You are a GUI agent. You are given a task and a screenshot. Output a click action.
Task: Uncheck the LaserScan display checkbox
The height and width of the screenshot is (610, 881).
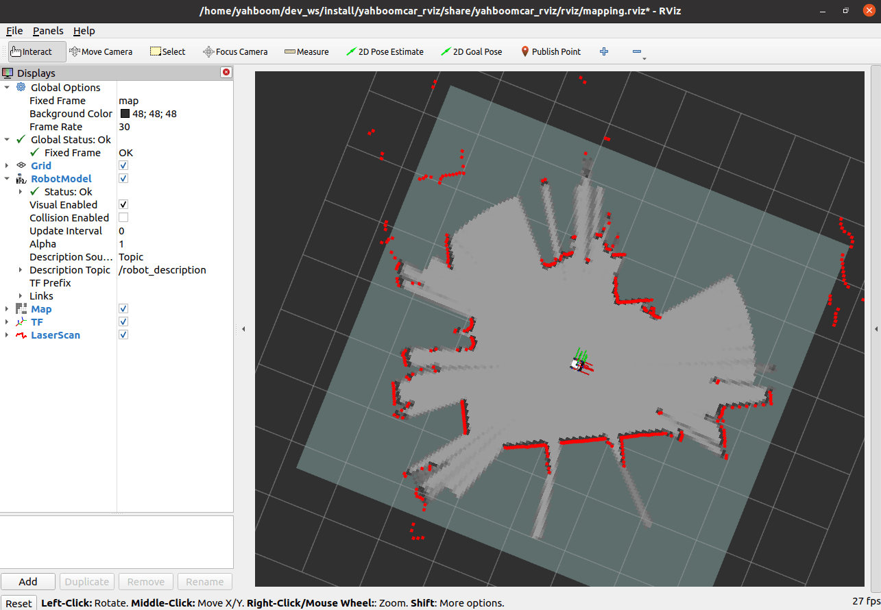[x=123, y=335]
